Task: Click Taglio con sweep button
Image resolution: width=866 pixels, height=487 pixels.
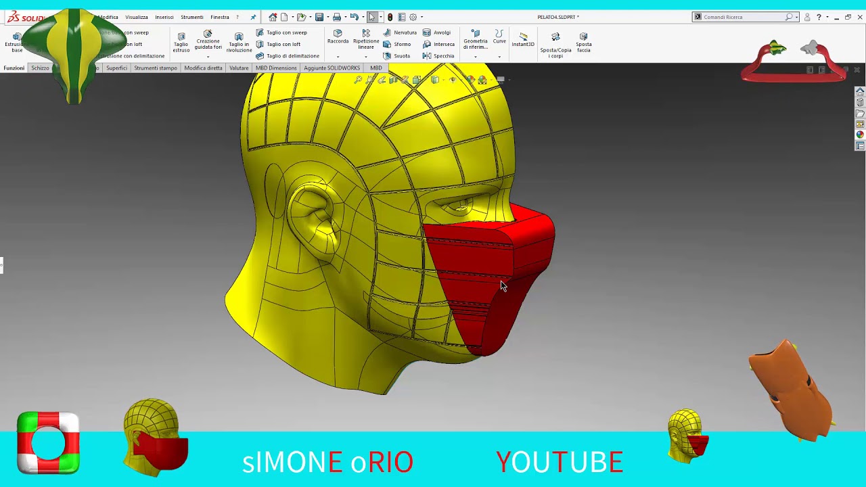Action: pos(281,32)
